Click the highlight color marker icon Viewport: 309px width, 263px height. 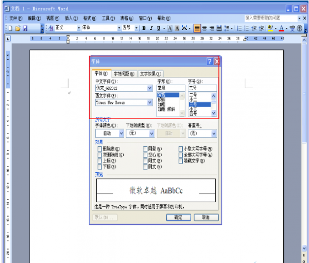coord(271,28)
